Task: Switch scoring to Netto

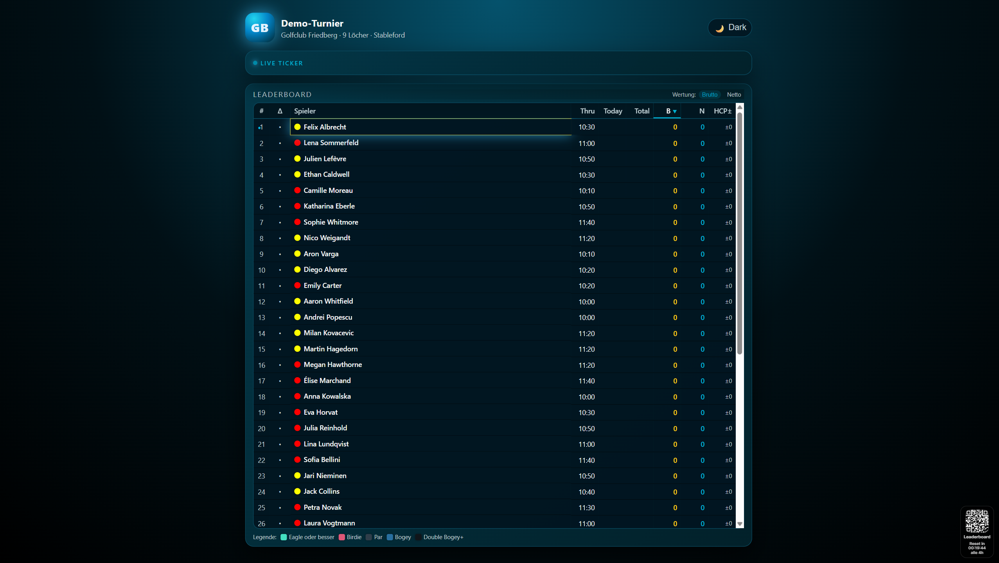Action: tap(733, 94)
